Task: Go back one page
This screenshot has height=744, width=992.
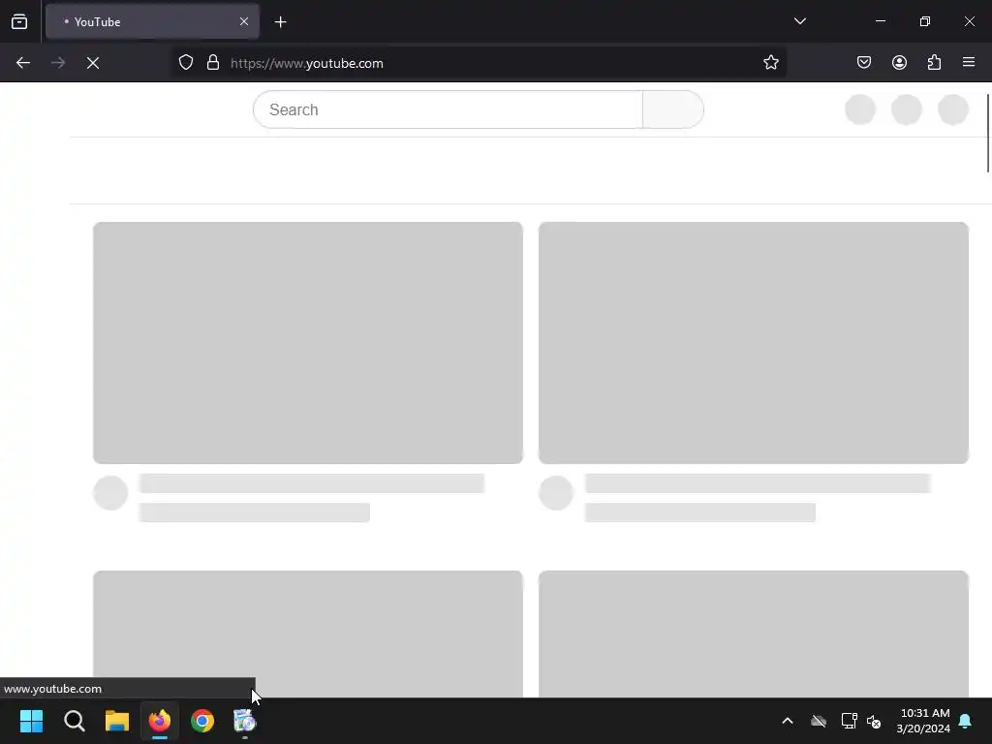Action: pyautogui.click(x=23, y=63)
